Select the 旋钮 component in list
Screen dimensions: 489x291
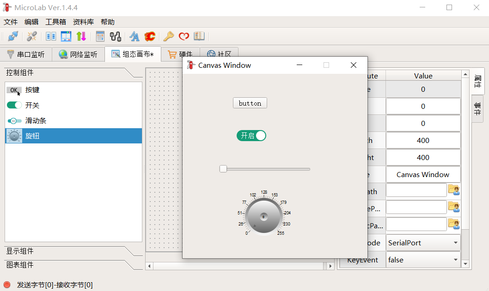73,136
